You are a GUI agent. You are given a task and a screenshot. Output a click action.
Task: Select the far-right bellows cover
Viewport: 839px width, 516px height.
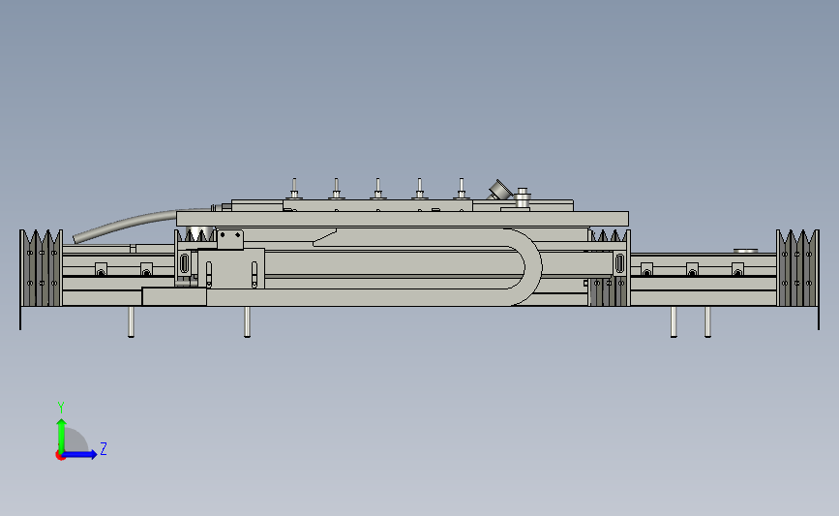[797, 267]
